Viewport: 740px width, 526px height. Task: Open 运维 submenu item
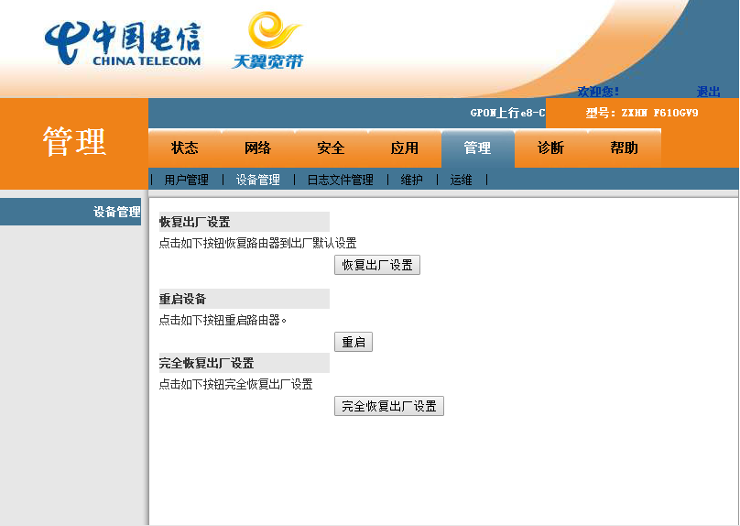point(462,180)
